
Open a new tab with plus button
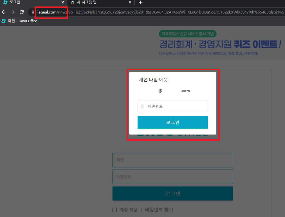point(141,3)
